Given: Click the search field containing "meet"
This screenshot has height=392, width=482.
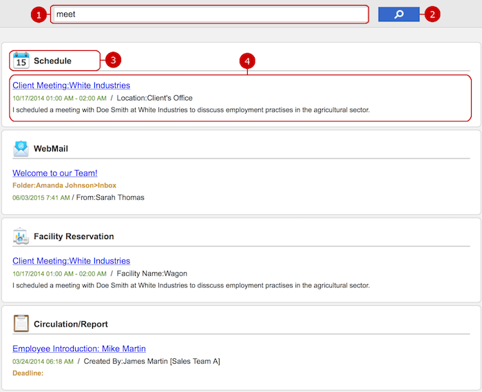Looking at the screenshot, I should pyautogui.click(x=209, y=14).
